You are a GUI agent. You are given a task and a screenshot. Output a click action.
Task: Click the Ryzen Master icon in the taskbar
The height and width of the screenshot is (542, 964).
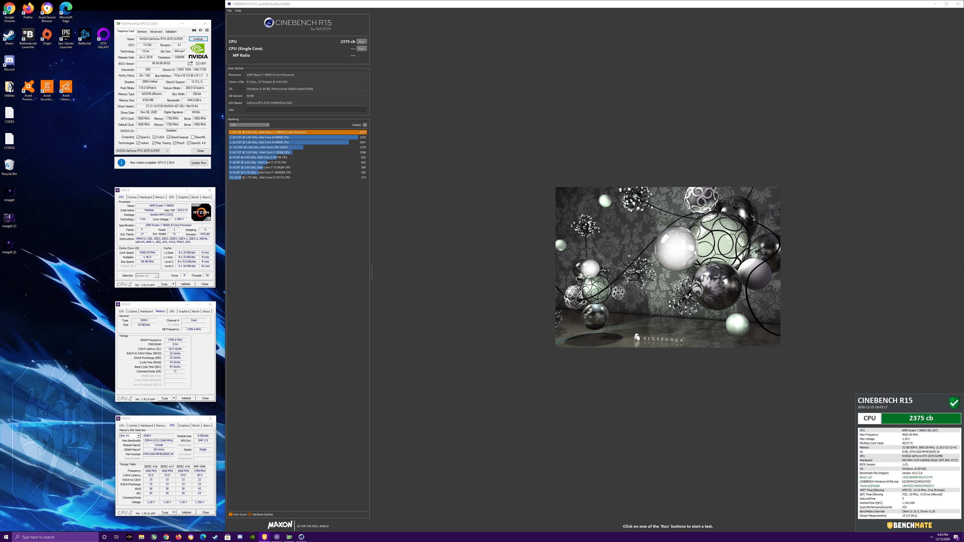click(x=129, y=537)
